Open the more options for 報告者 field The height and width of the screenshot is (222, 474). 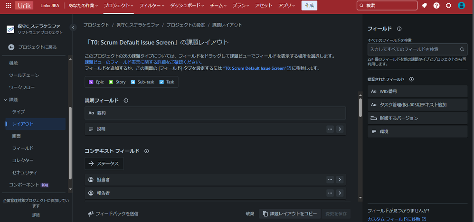(330, 193)
